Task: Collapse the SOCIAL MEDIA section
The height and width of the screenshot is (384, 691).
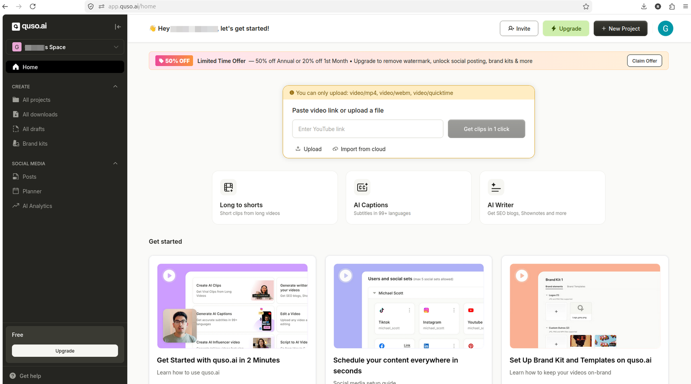Action: pyautogui.click(x=115, y=163)
